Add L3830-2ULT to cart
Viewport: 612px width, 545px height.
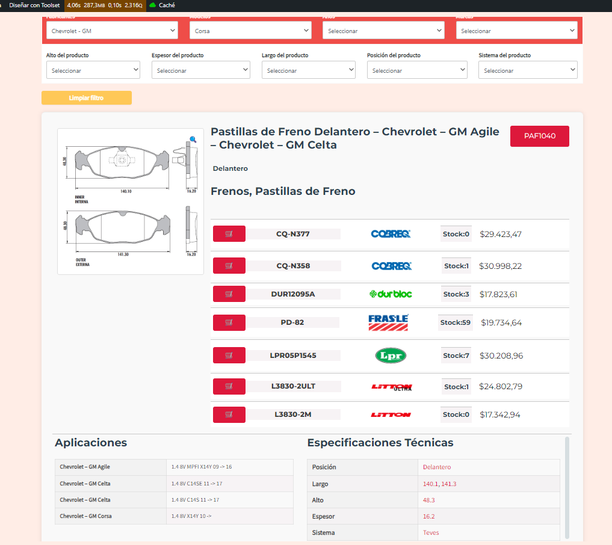229,386
